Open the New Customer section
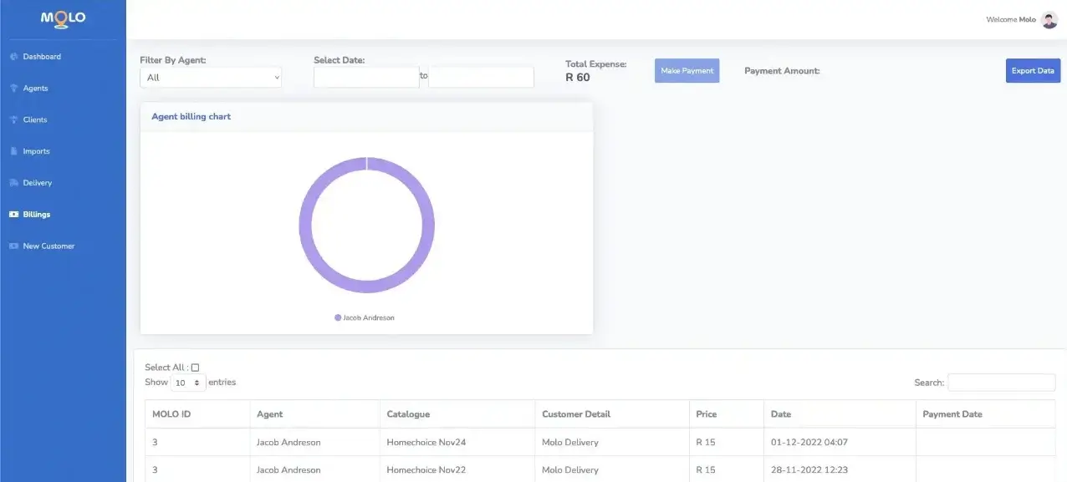The width and height of the screenshot is (1067, 482). coord(48,246)
